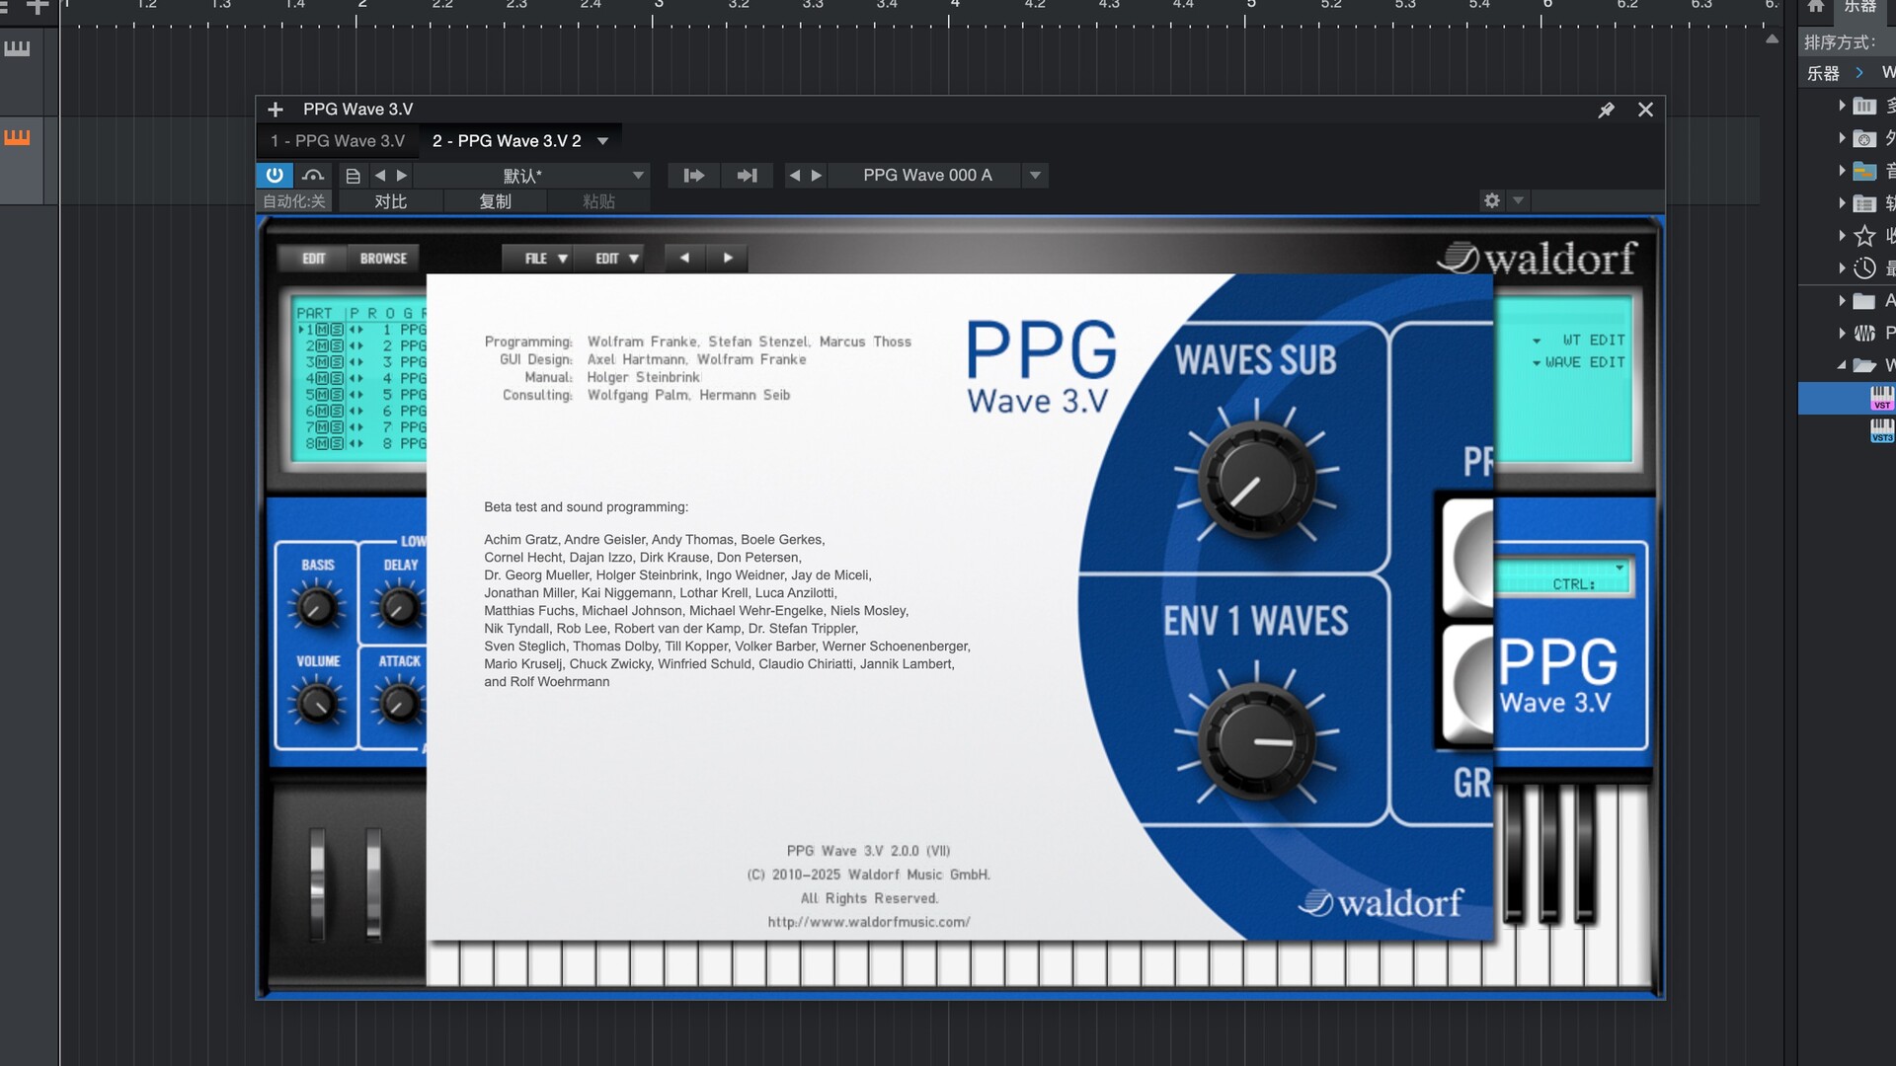Mute part 6 with M button
Screen dimensions: 1896x1066
coord(323,411)
